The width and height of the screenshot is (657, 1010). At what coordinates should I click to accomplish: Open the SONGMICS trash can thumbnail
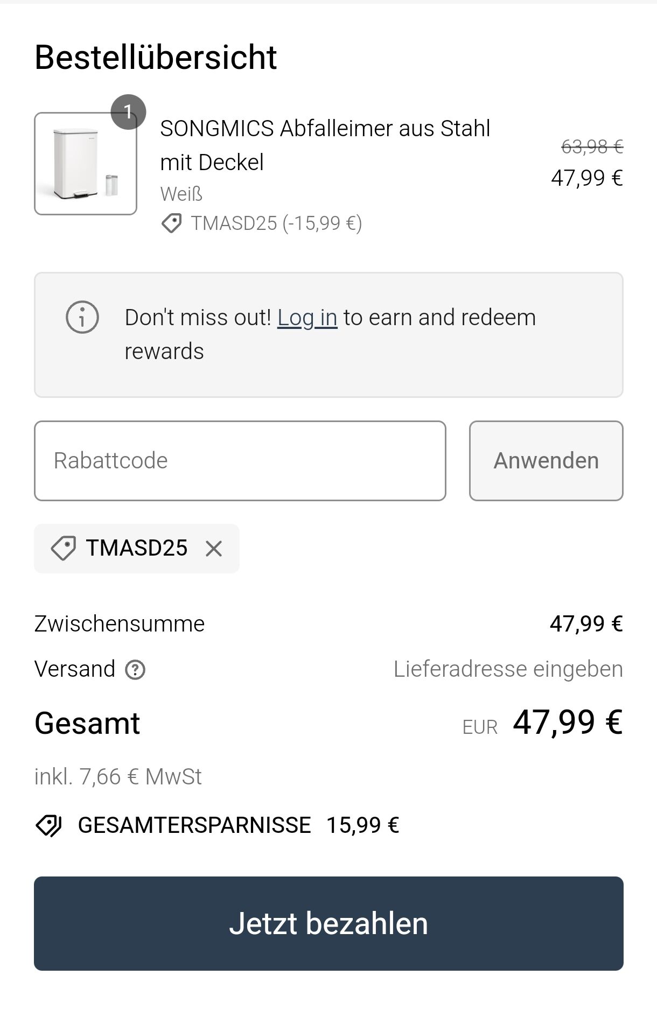86,164
